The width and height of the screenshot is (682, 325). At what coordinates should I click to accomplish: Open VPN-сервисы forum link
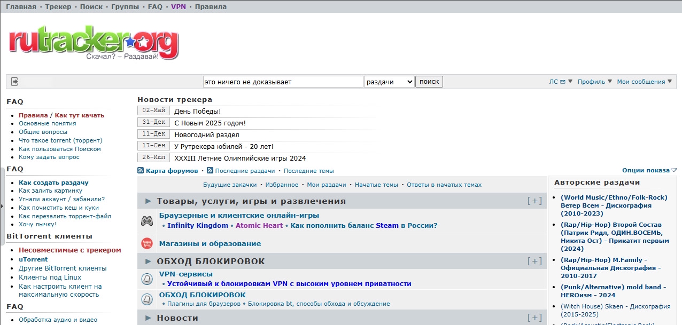[x=186, y=274]
